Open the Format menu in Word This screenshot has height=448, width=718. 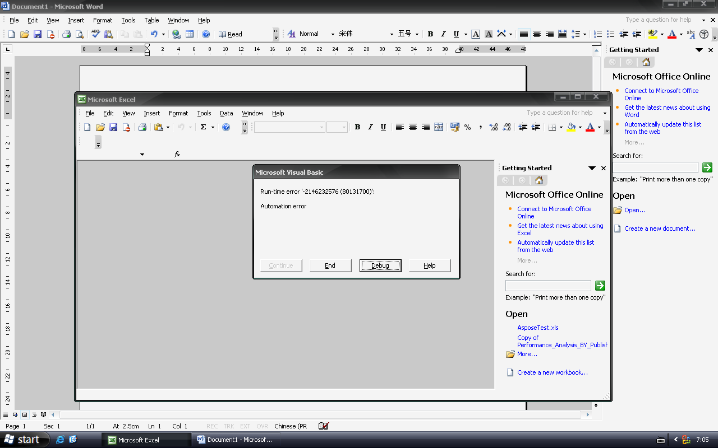click(103, 20)
